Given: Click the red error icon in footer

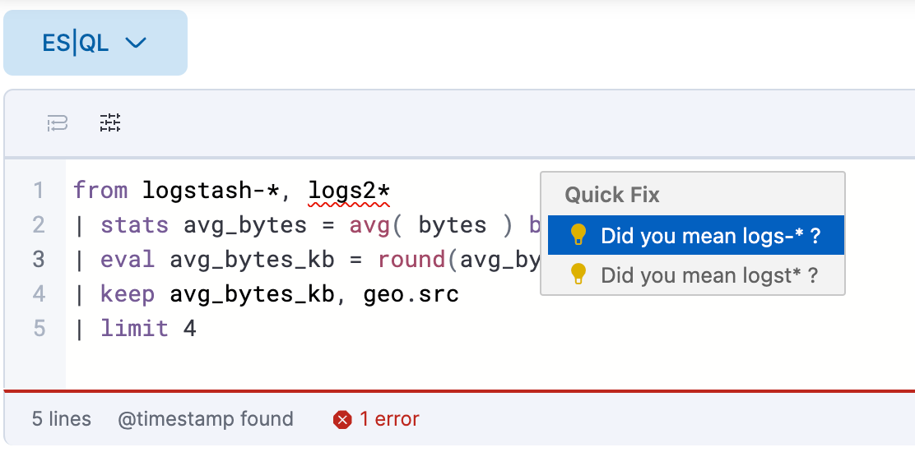Looking at the screenshot, I should pyautogui.click(x=342, y=420).
